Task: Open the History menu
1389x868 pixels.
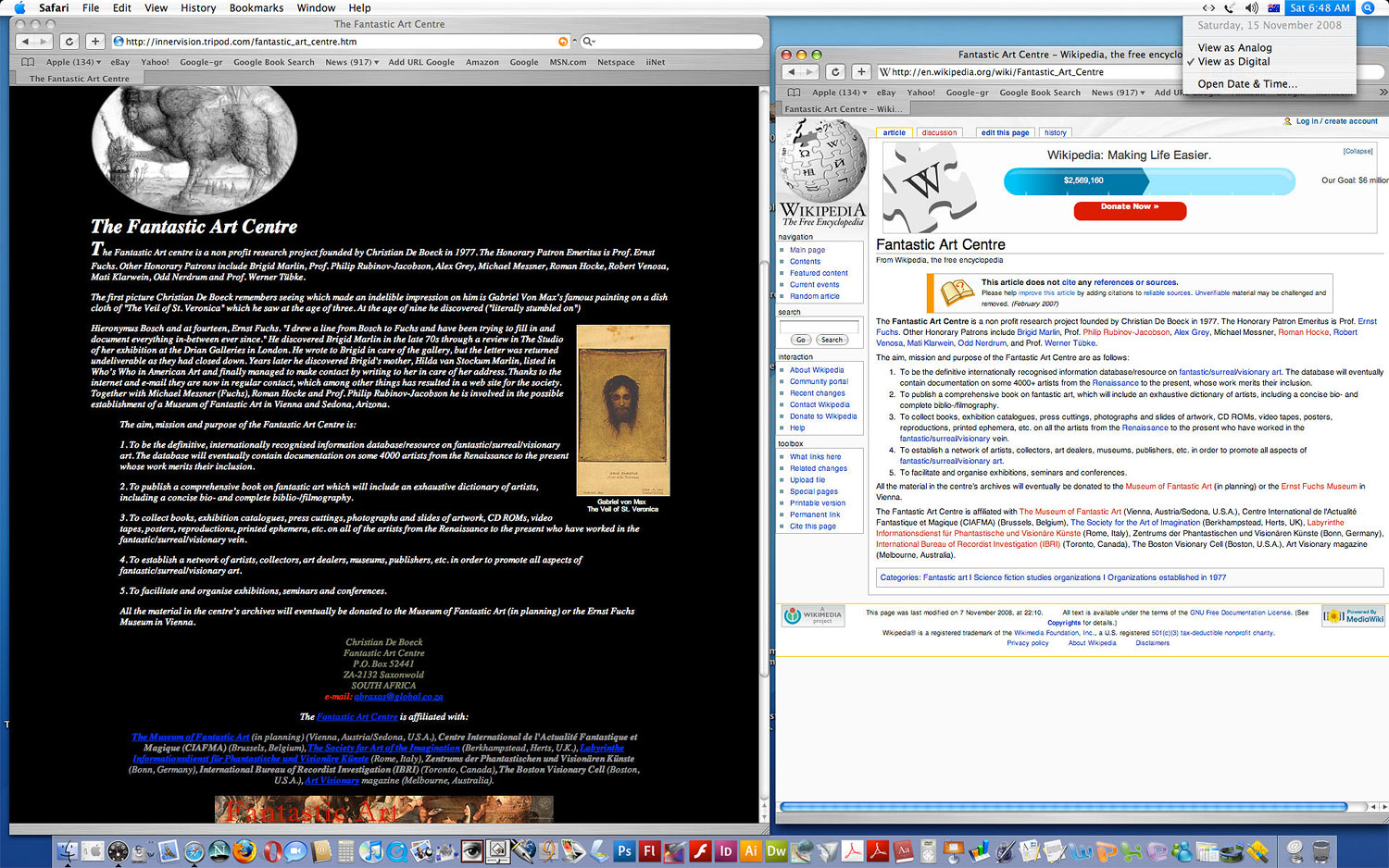Action: point(198,7)
